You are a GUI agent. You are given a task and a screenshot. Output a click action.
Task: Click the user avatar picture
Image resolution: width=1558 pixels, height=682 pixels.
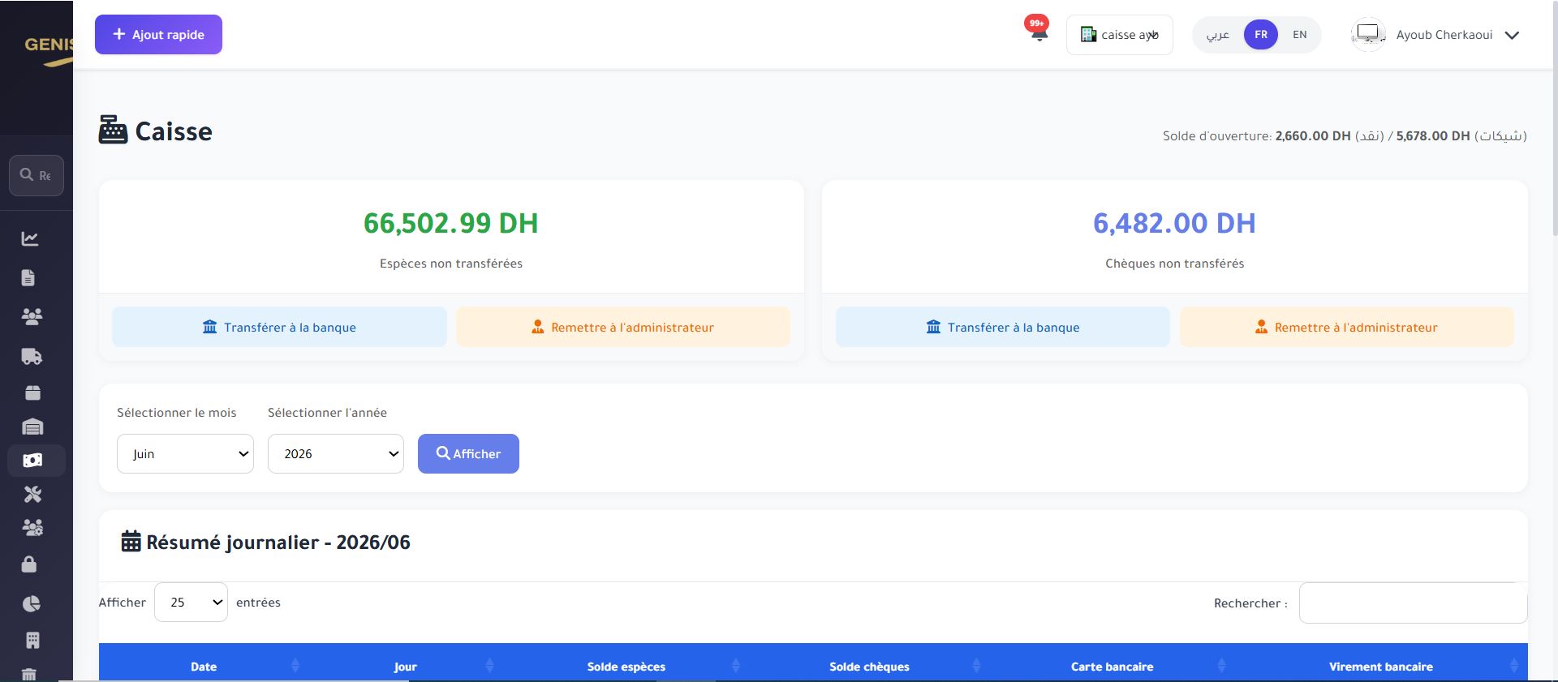(1368, 34)
